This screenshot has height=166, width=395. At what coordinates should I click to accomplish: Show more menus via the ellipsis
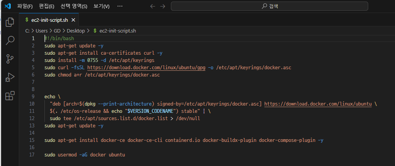[120, 6]
